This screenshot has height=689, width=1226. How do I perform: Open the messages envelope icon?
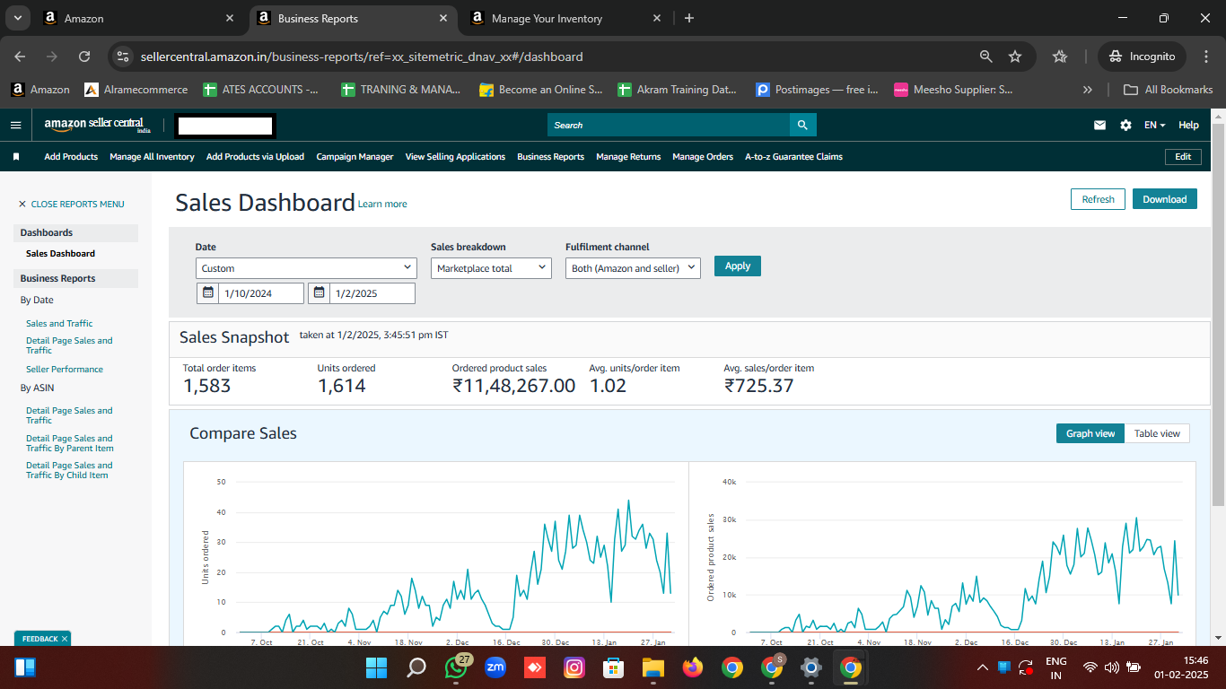[1099, 126]
